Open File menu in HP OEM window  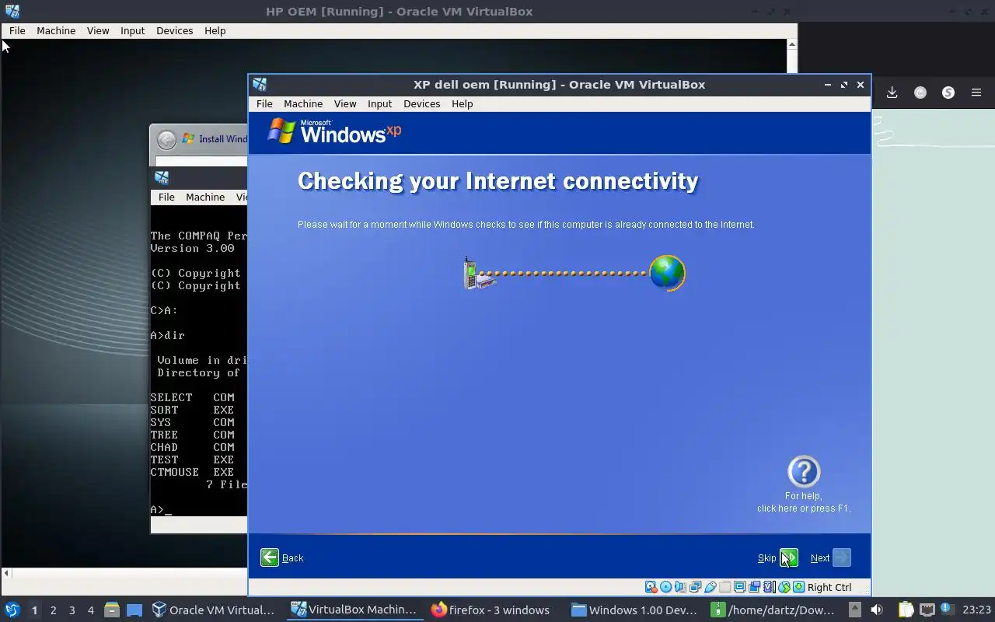click(x=17, y=30)
